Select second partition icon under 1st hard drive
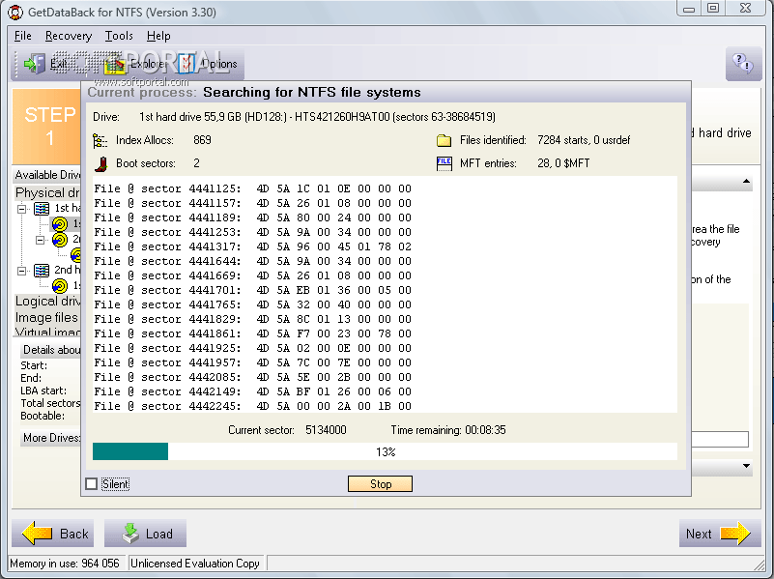The width and height of the screenshot is (774, 579). point(60,241)
